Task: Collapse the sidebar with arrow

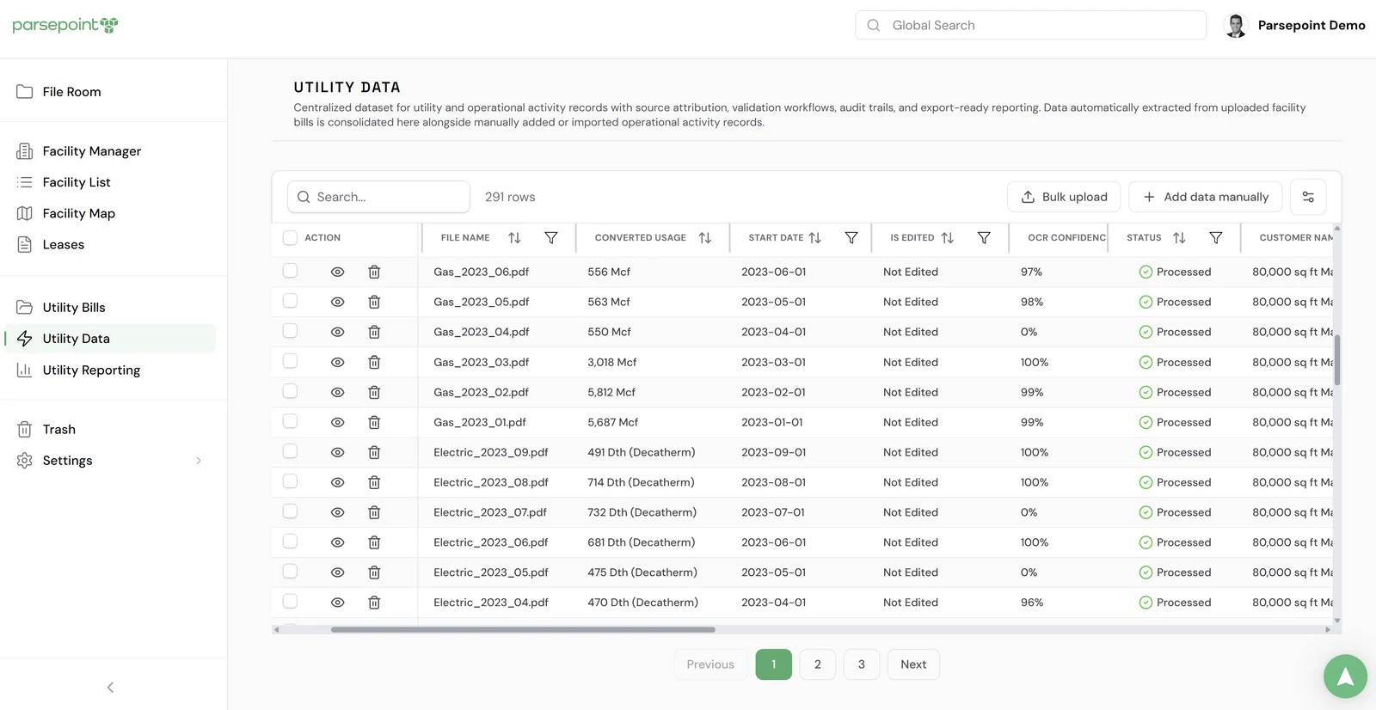Action: coord(110,688)
